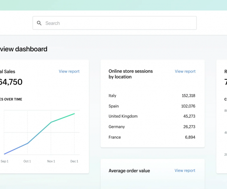Click the Sales over time label

click(x=11, y=99)
